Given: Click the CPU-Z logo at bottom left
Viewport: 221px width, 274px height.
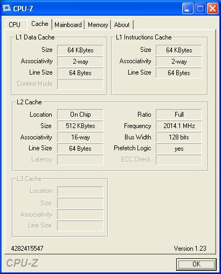Looking at the screenshot, I should coord(22,263).
